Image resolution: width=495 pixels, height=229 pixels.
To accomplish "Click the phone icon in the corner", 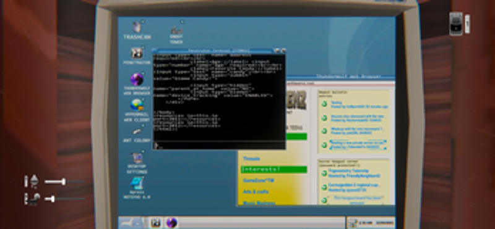I will point(456,23).
